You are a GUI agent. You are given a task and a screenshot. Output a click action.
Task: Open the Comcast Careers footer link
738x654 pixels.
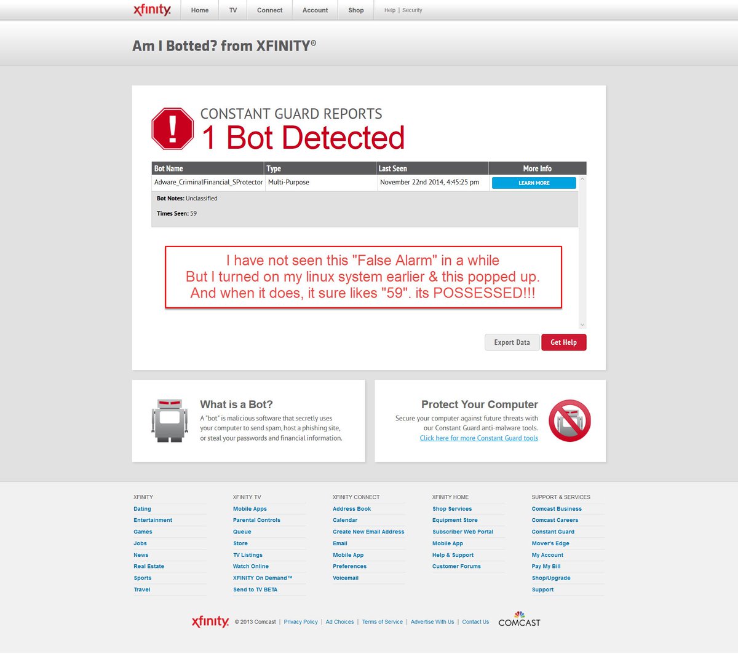click(555, 521)
